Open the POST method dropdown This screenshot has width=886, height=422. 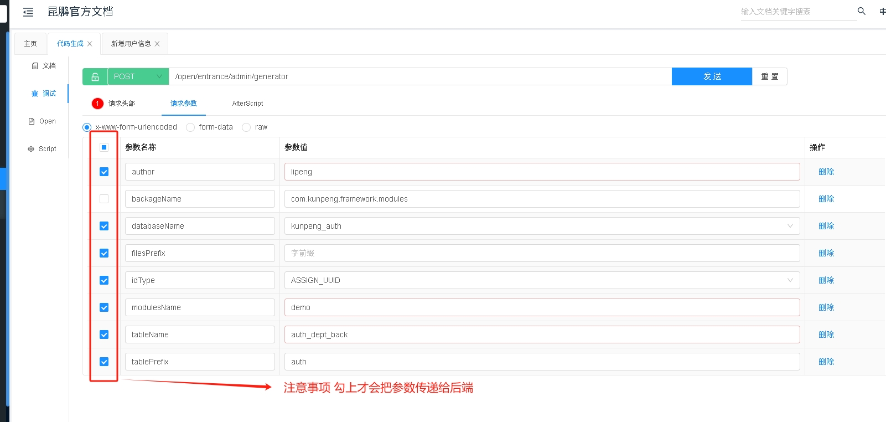coord(138,76)
